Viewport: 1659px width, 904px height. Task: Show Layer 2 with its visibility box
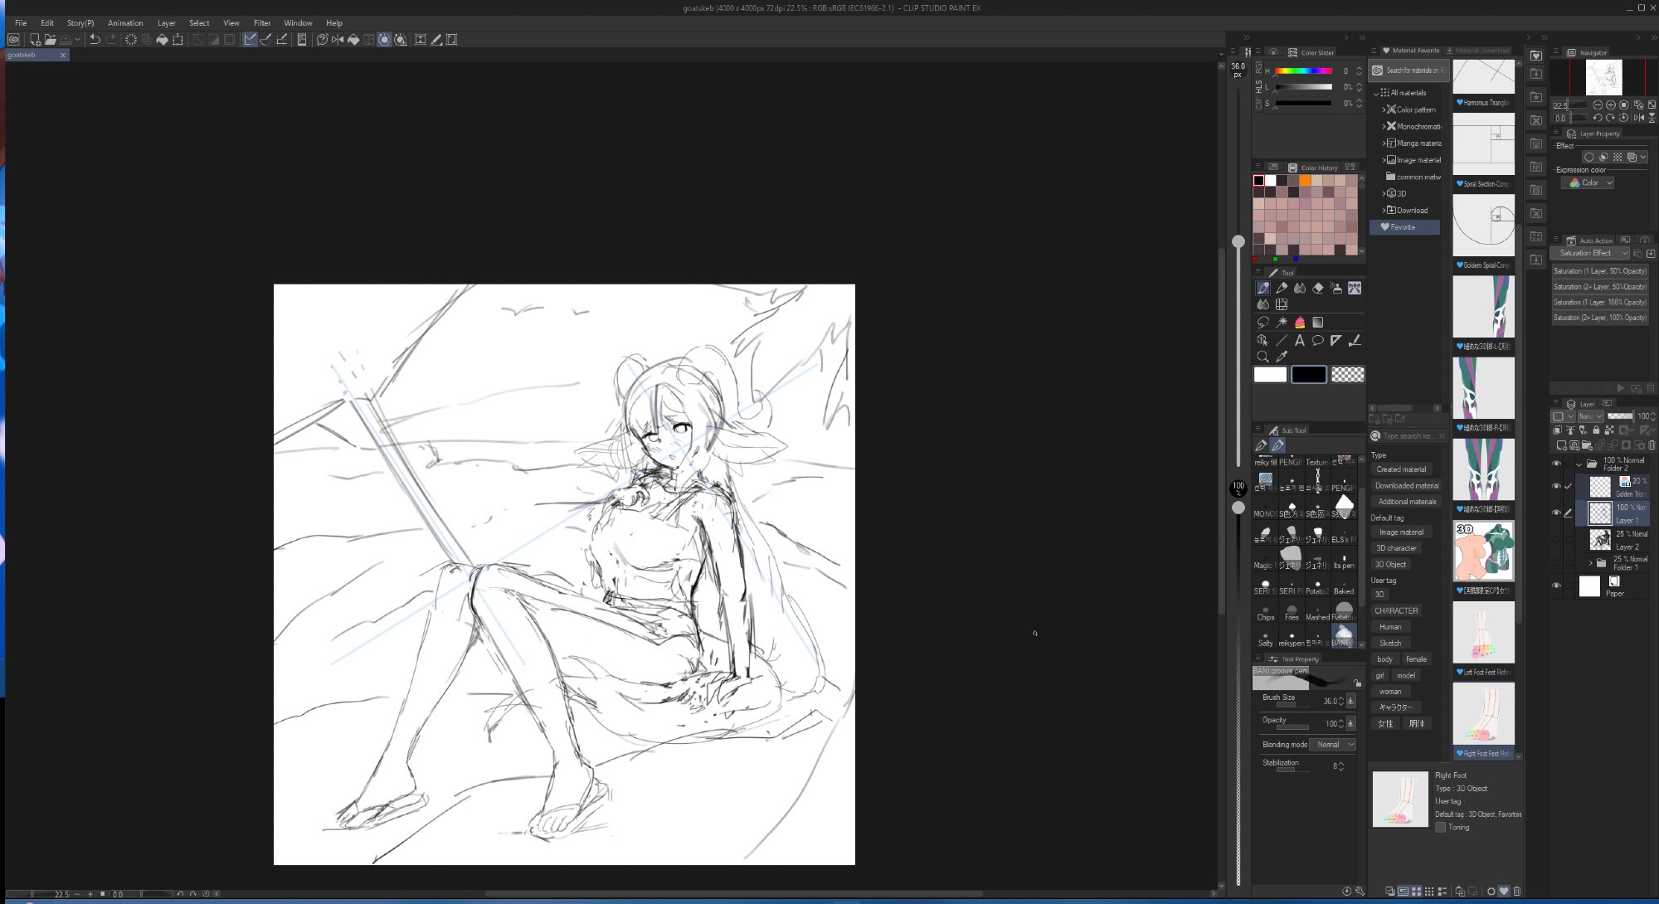point(1556,540)
